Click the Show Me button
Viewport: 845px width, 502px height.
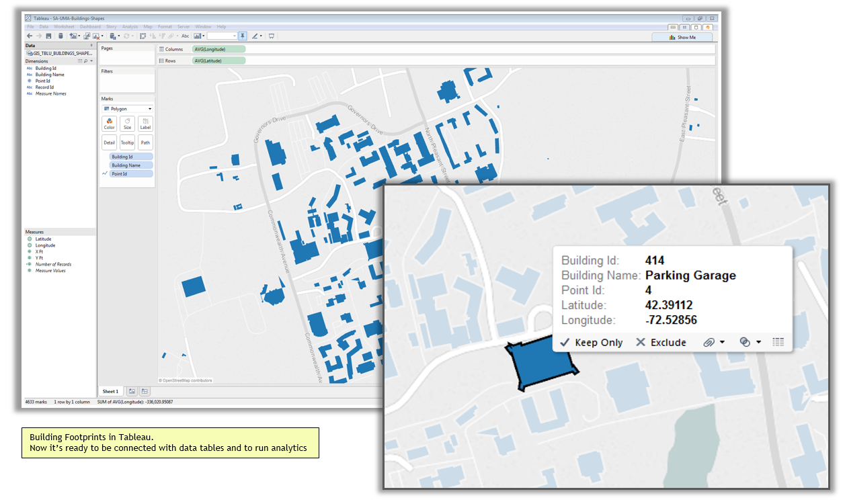tap(683, 38)
